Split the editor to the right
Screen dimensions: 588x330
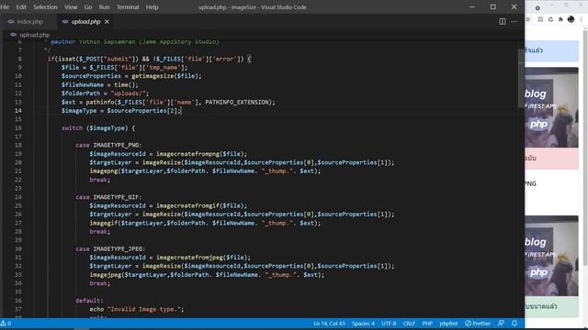coord(503,22)
